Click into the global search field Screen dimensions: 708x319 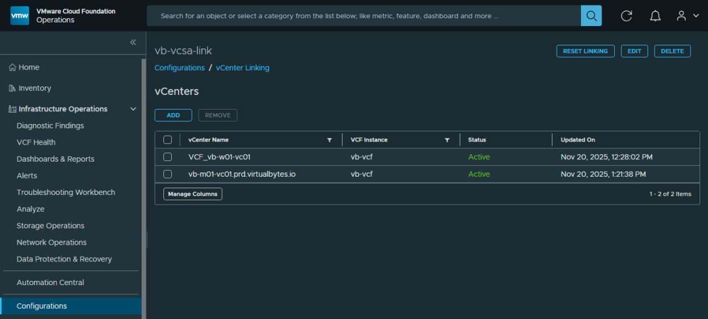363,16
